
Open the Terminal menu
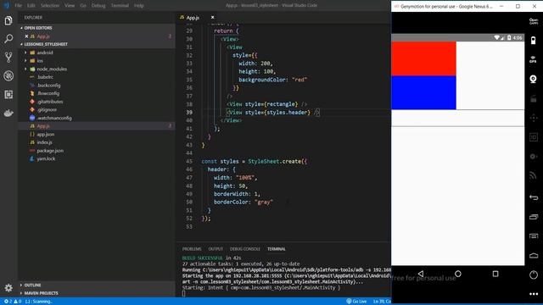coord(120,6)
